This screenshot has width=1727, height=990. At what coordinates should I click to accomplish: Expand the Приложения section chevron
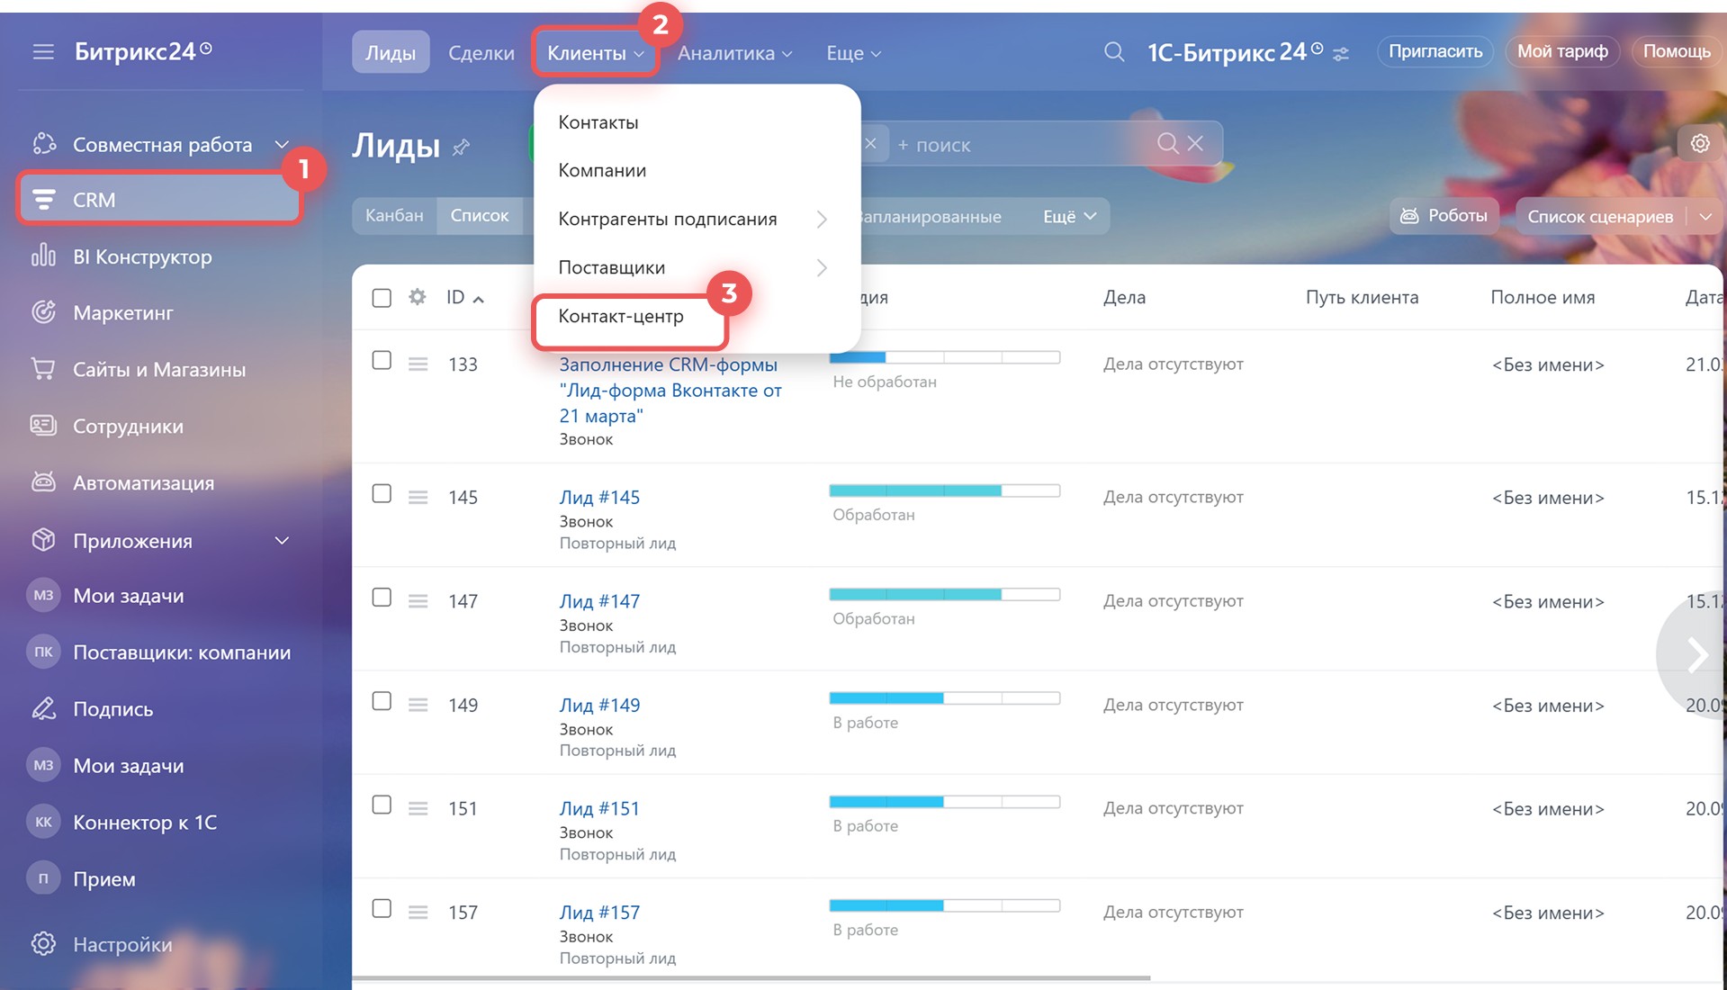282,540
